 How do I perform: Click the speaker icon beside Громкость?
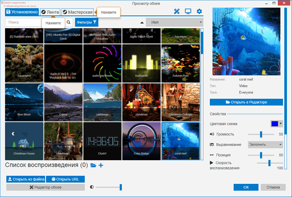(212, 134)
